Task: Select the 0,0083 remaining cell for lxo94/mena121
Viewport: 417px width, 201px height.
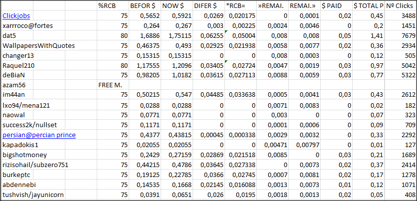Action: (x=304, y=105)
